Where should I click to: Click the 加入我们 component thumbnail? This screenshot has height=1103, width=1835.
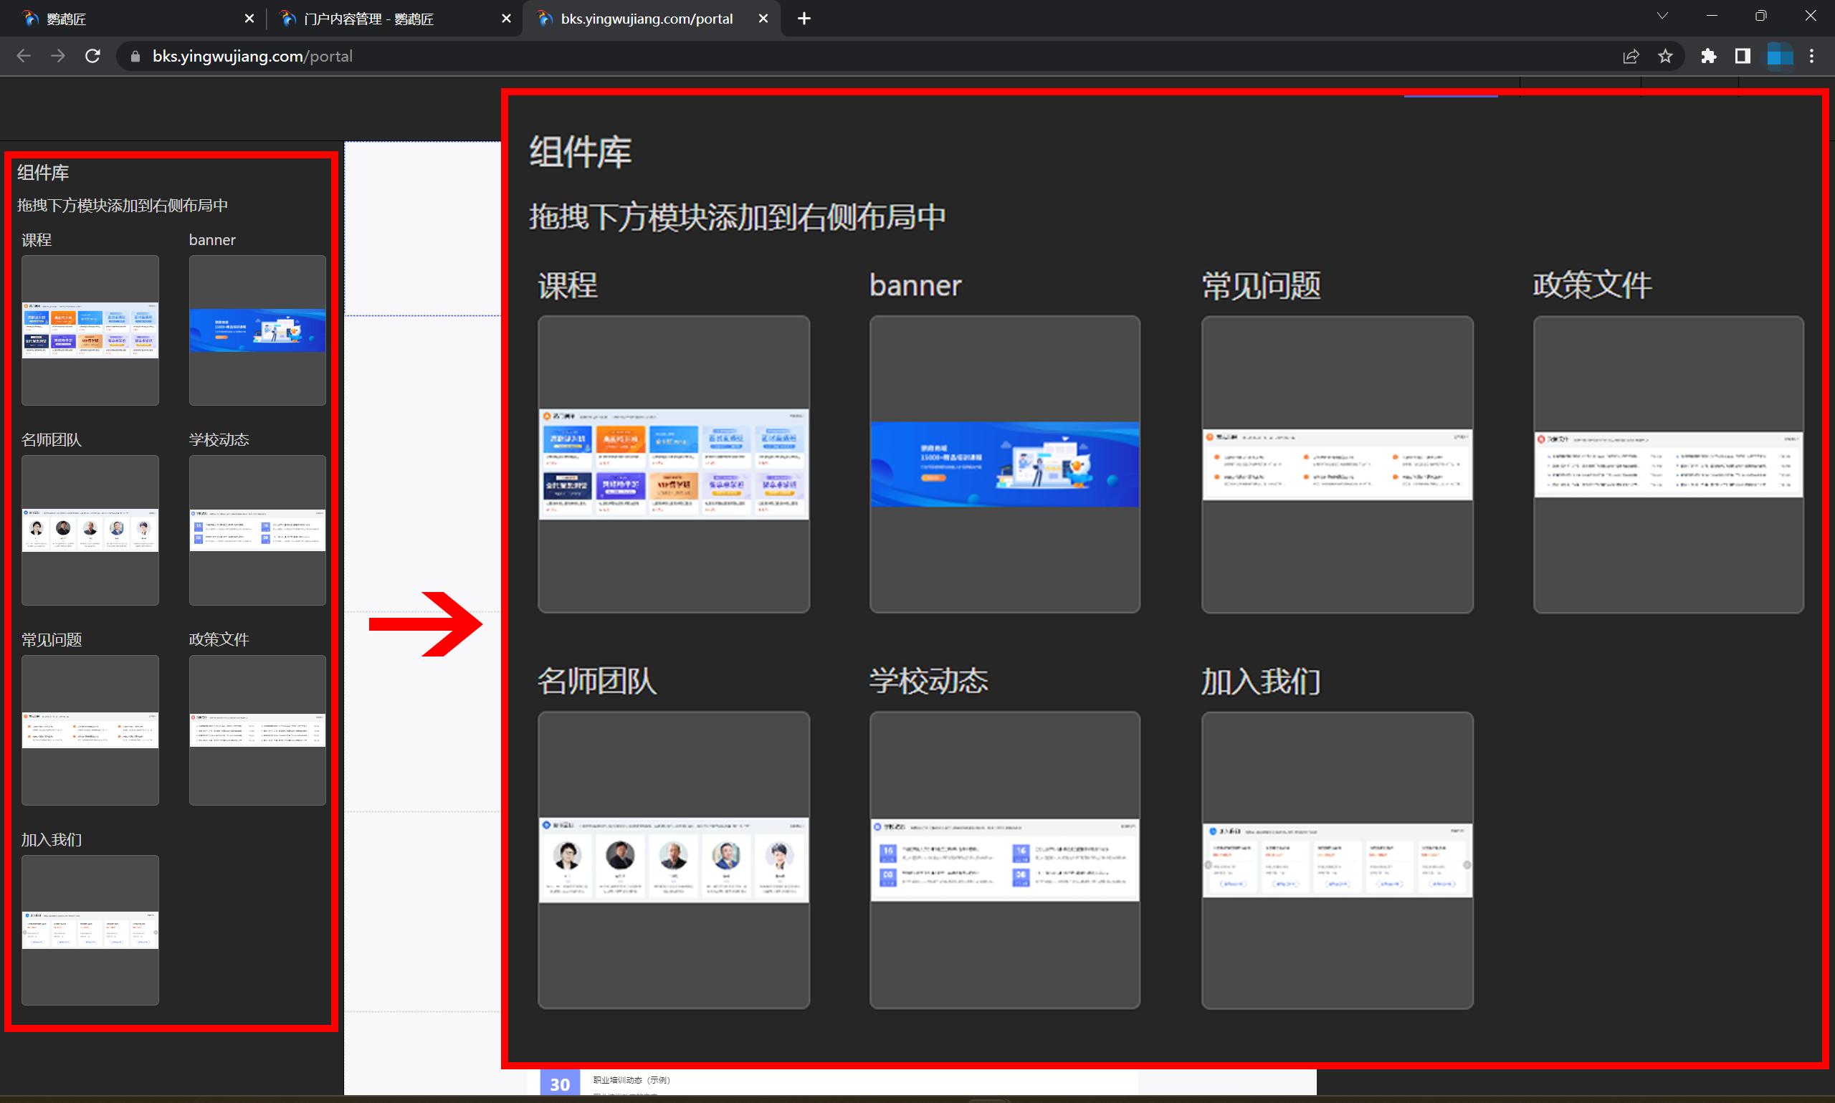click(x=90, y=930)
